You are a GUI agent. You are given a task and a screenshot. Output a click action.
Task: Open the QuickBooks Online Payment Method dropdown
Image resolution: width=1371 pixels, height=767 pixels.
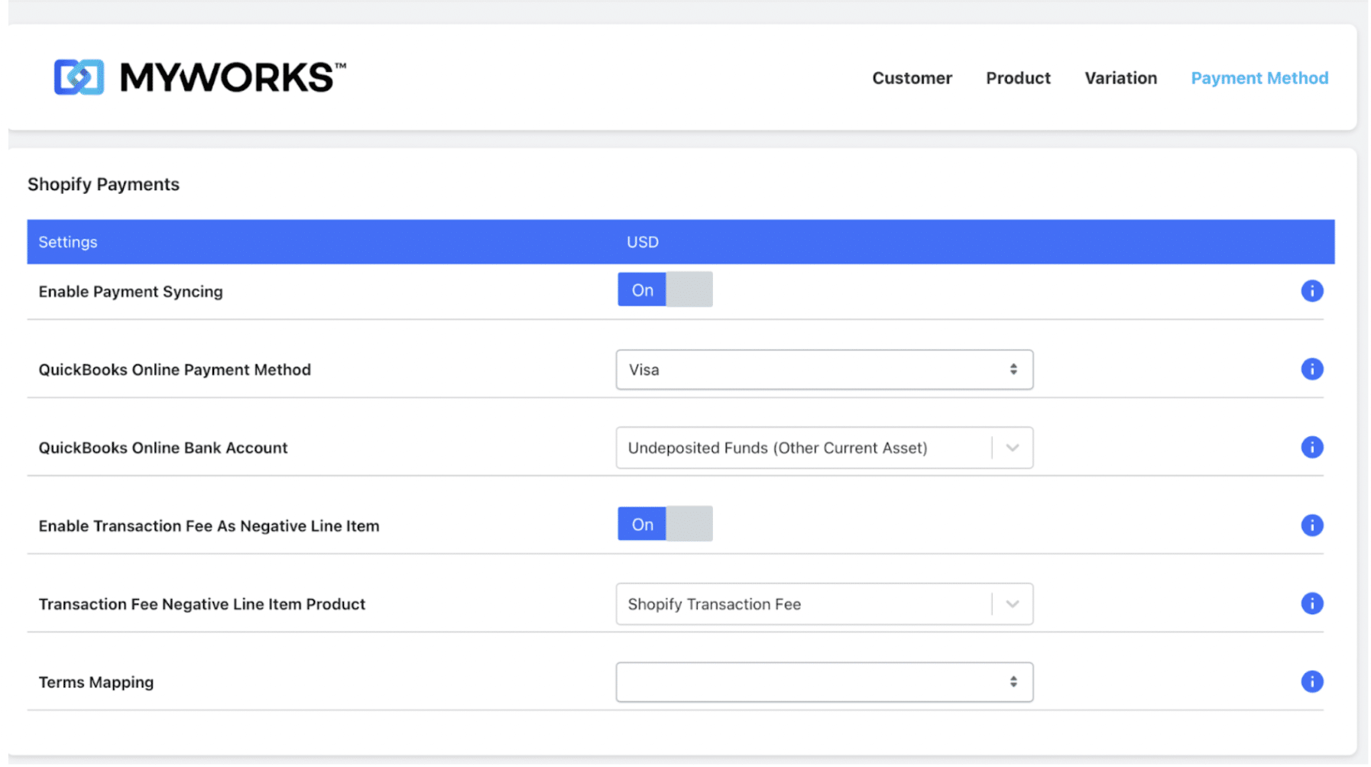825,369
